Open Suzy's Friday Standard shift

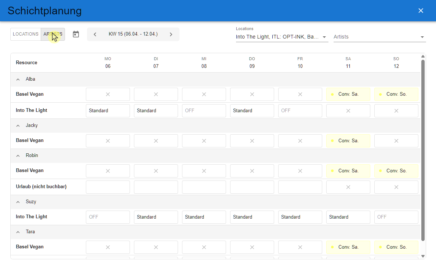tap(300, 217)
